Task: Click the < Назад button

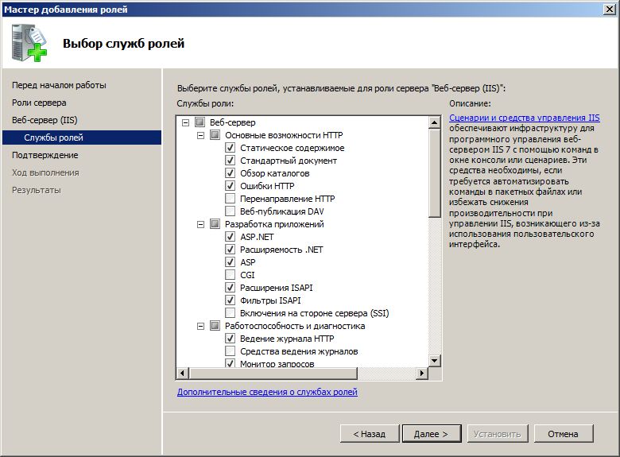Action: click(369, 434)
